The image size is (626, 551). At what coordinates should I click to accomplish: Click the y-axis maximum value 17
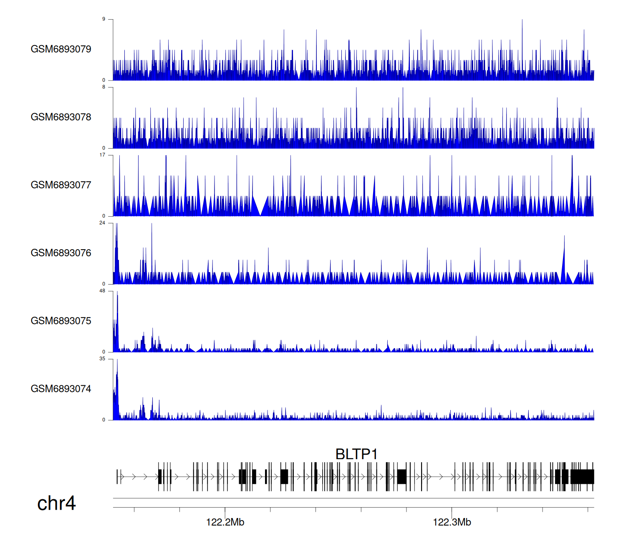[102, 155]
